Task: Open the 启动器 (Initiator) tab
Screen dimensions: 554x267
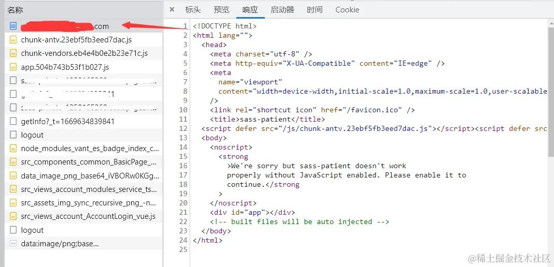Action: click(282, 9)
